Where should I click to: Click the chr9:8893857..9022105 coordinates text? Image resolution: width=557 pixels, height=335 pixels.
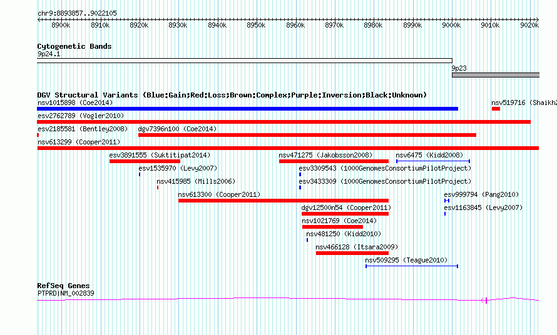click(77, 13)
